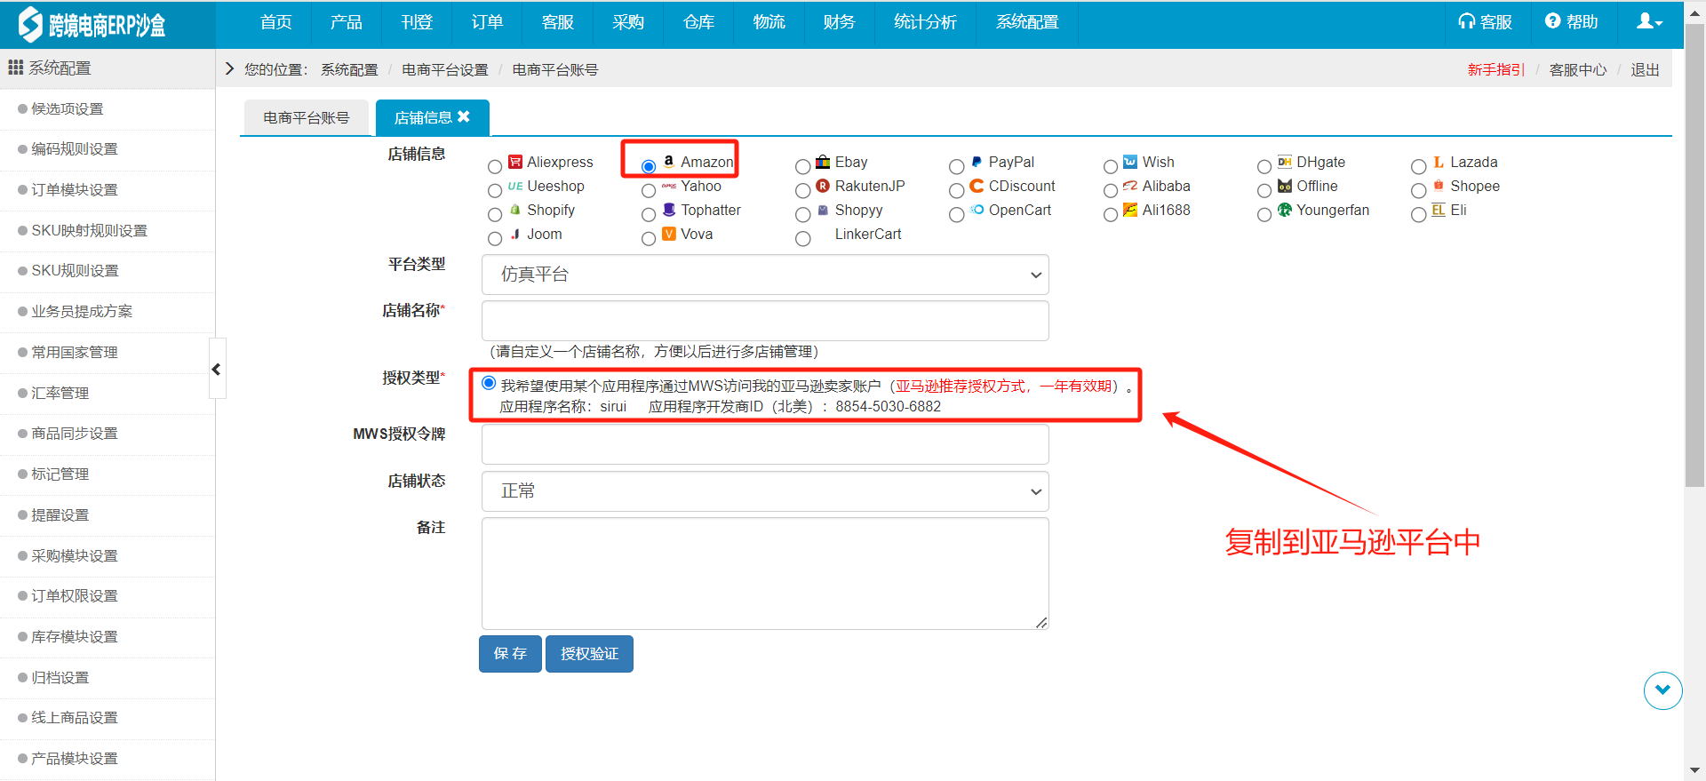Select the Lazada platform radio button
This screenshot has height=781, width=1706.
point(1418,166)
